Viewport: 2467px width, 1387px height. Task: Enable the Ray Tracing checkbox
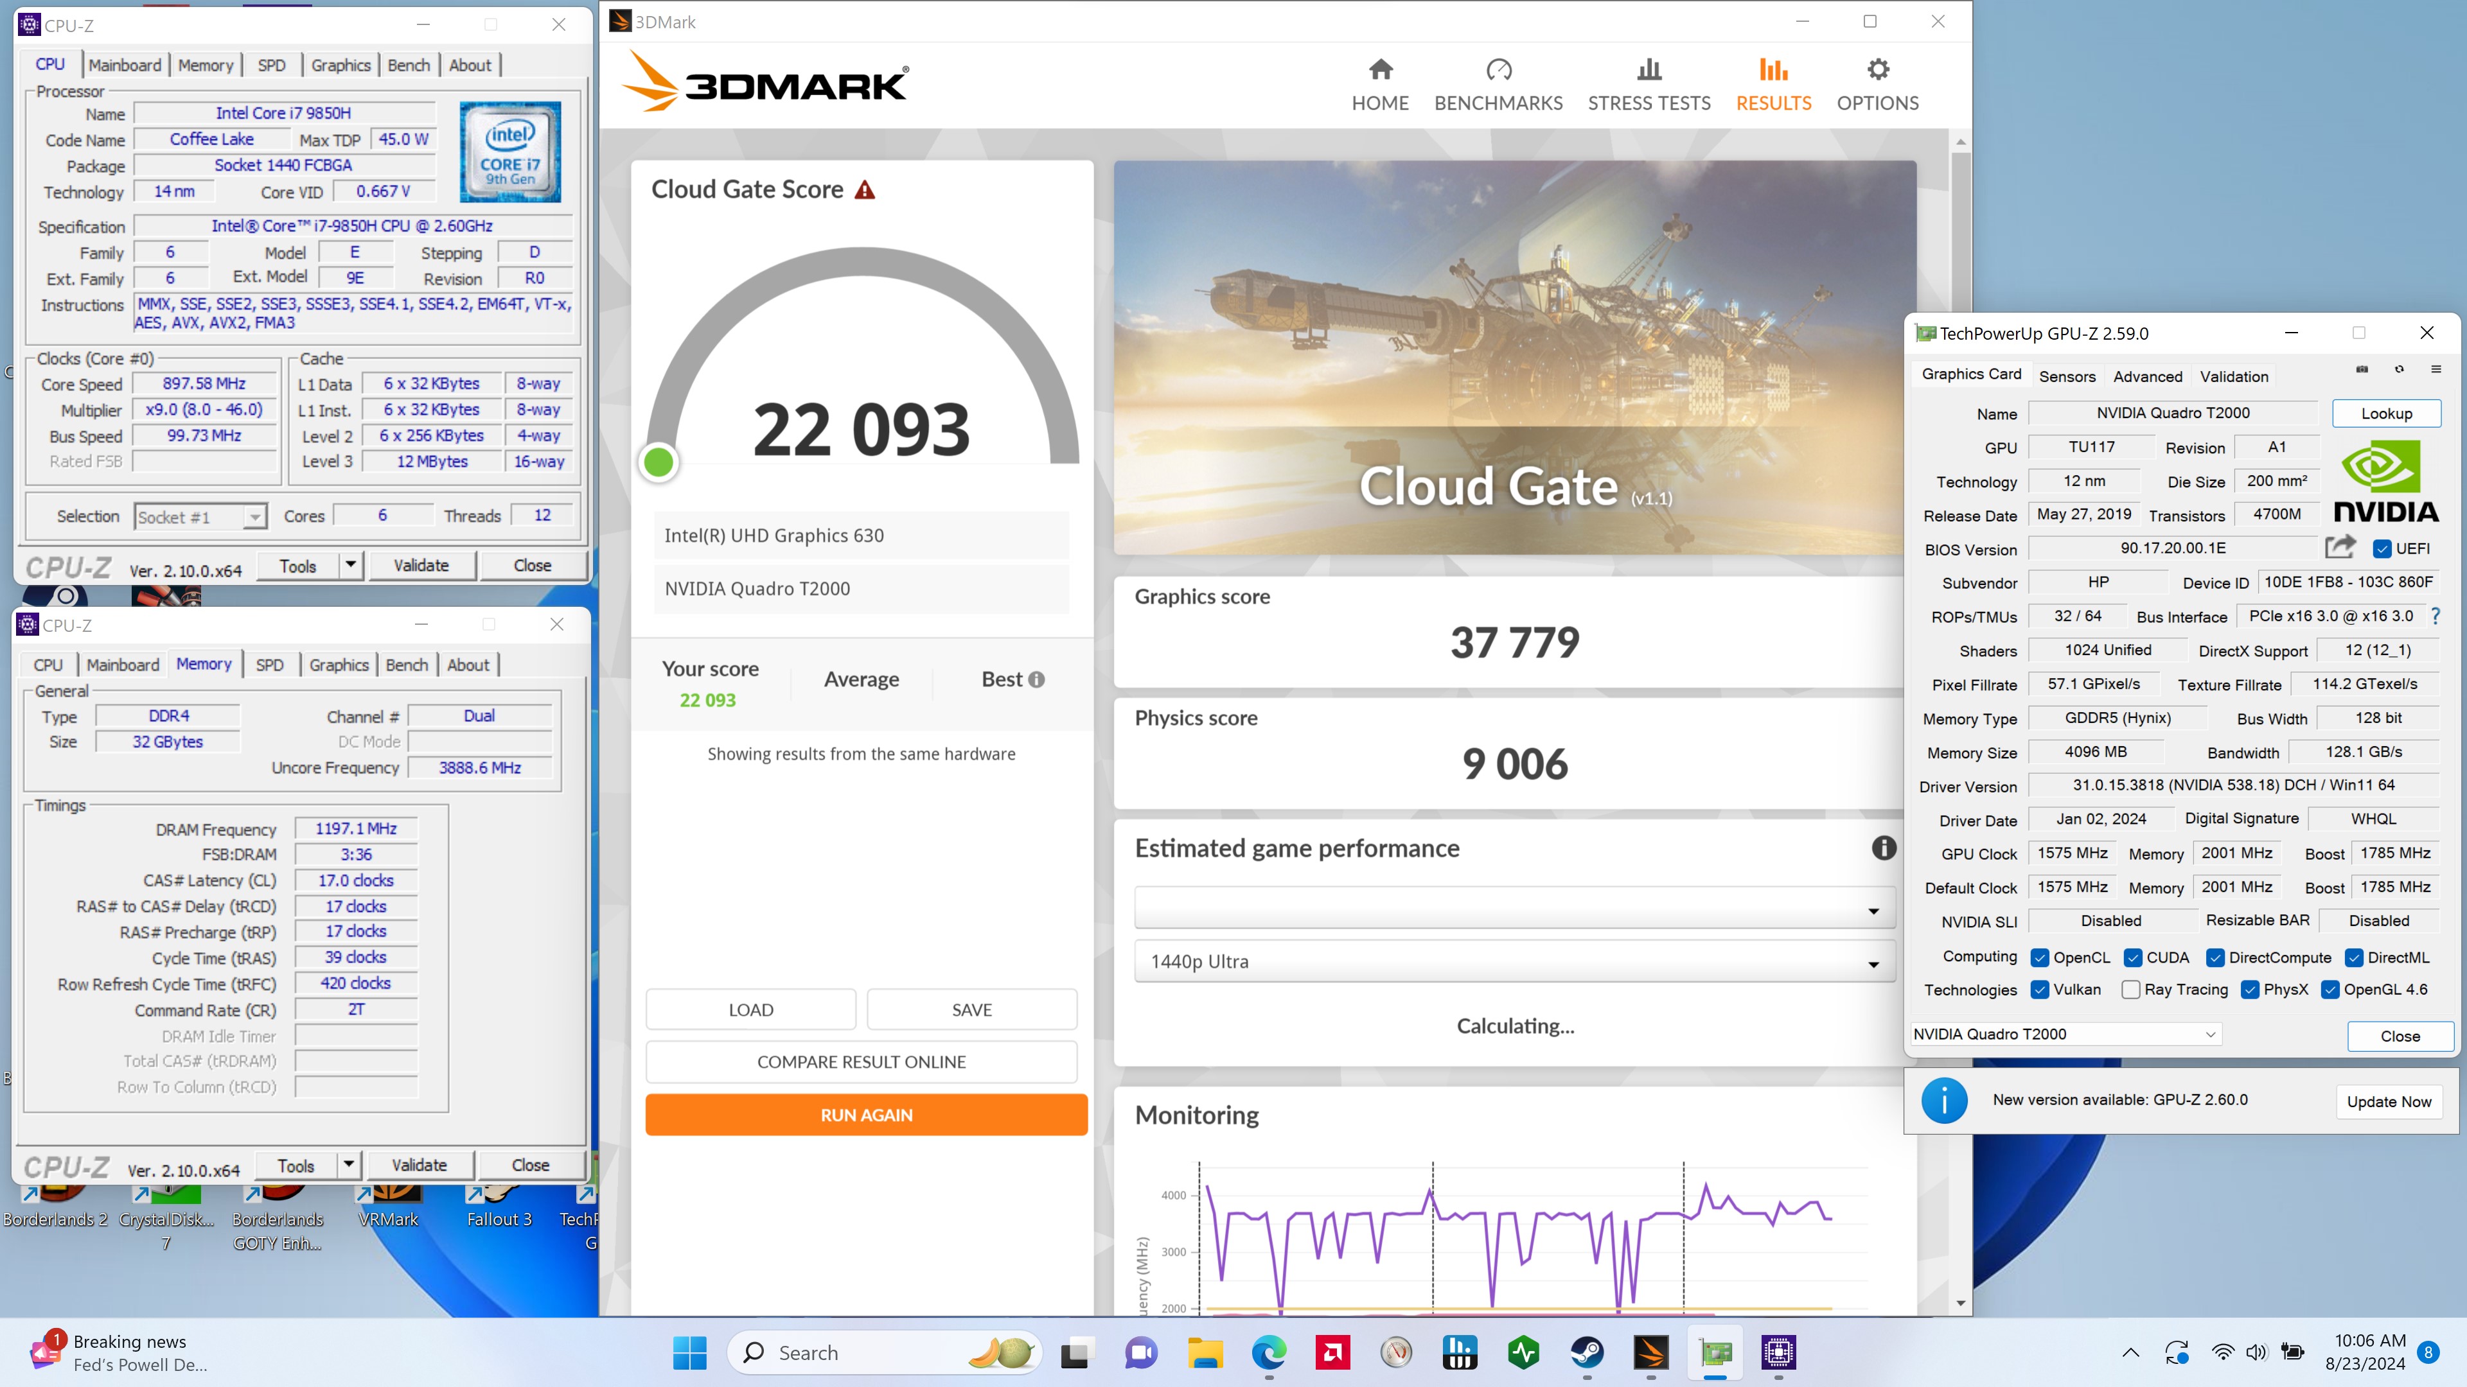click(x=2131, y=990)
